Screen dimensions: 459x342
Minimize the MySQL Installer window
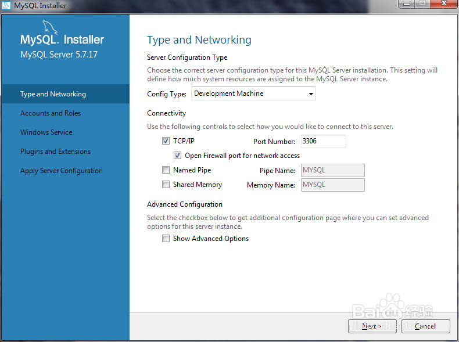tap(407, 4)
